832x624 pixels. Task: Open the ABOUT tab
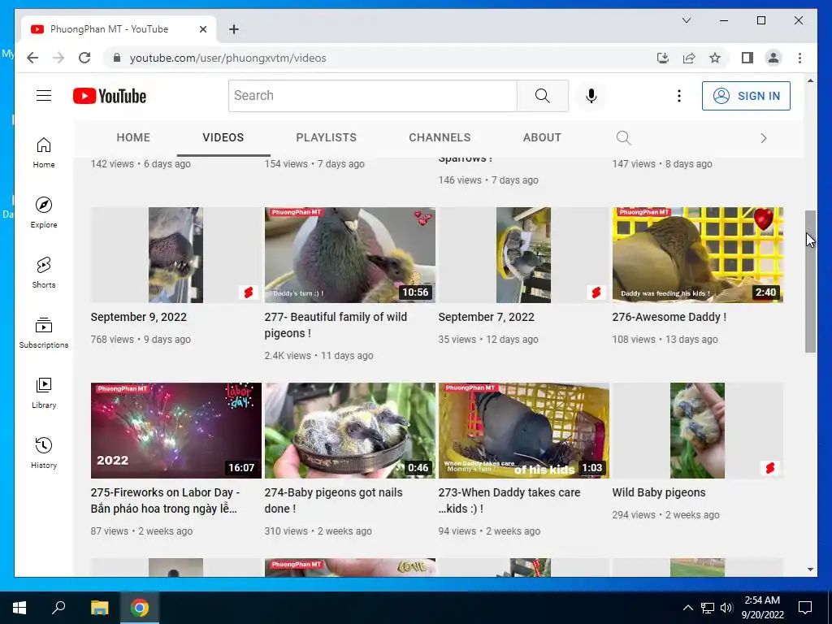coord(542,137)
